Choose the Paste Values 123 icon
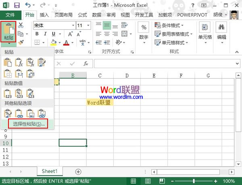The height and width of the screenshot is (185, 242). [x=8, y=94]
